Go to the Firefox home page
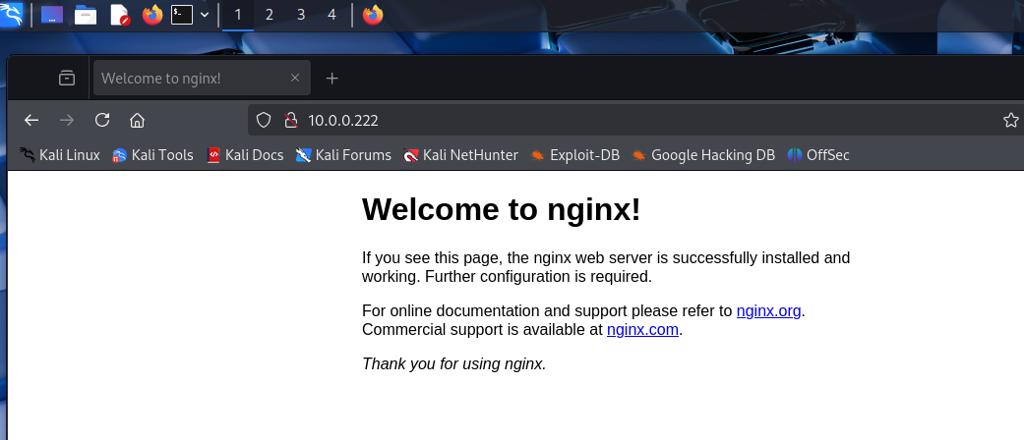This screenshot has width=1024, height=440. point(137,120)
